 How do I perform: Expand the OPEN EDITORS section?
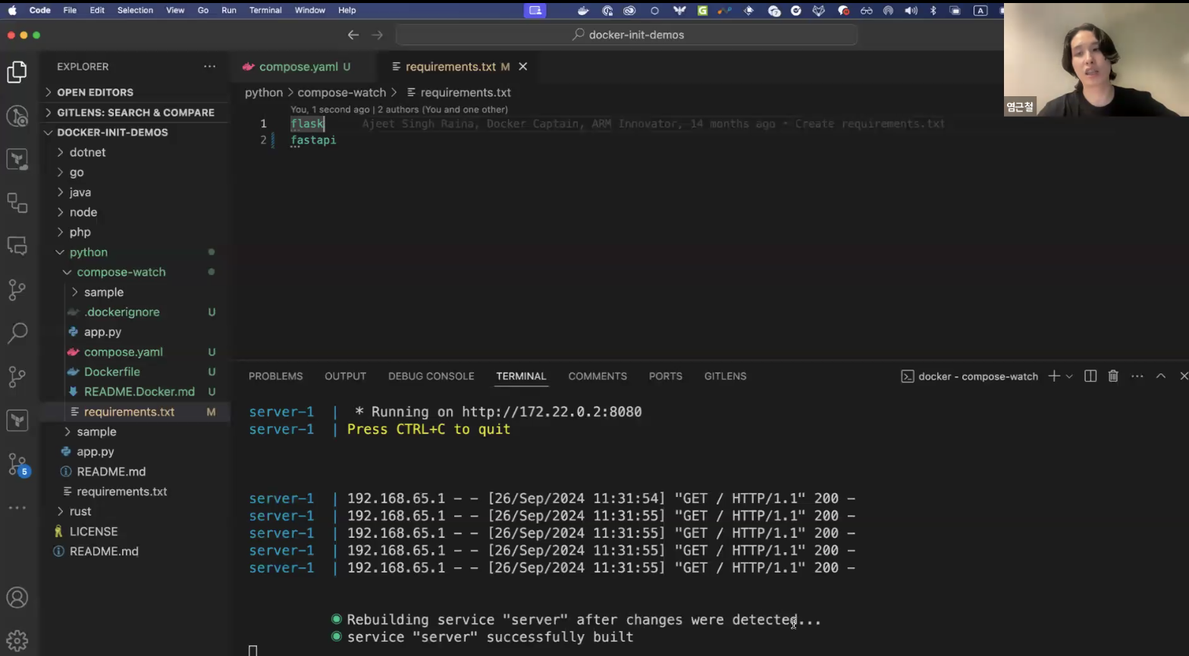point(95,92)
